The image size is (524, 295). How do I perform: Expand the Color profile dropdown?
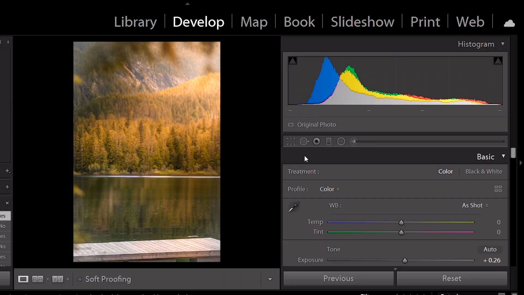(329, 189)
